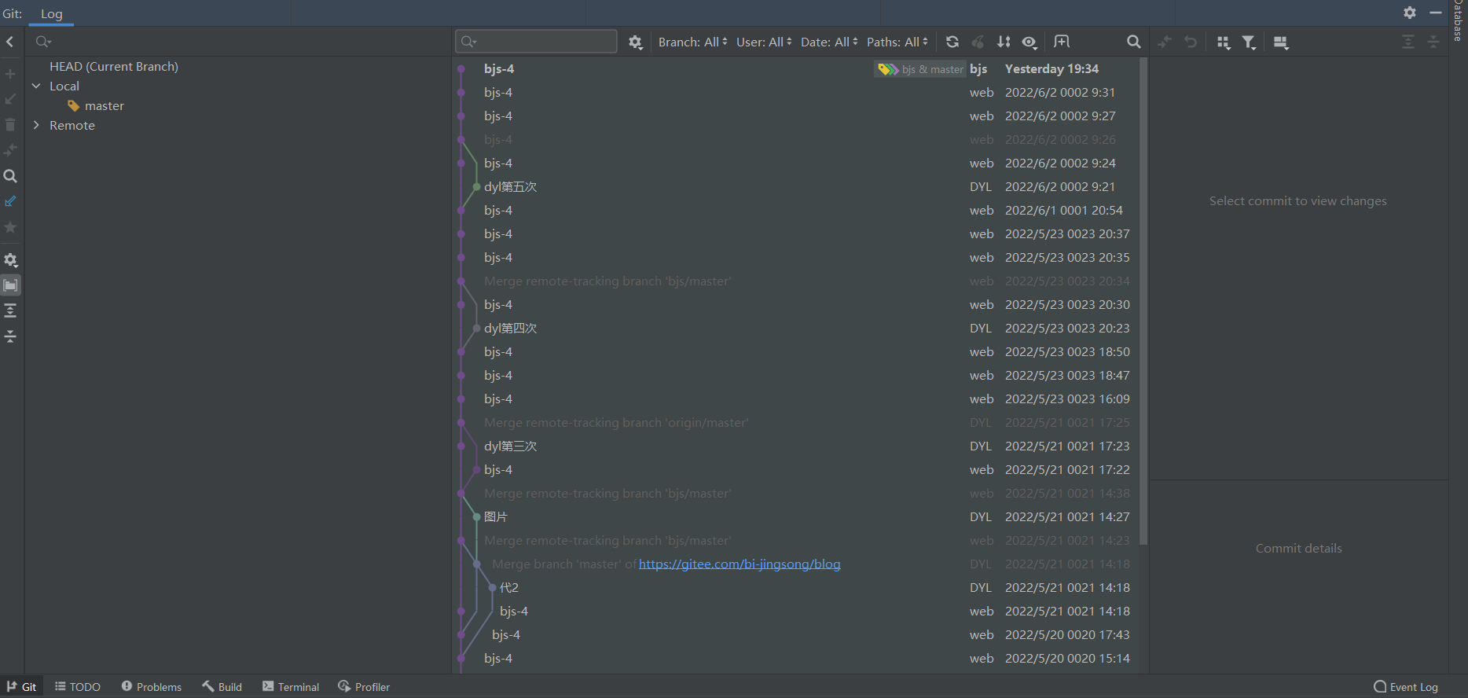Open the Date: All filter dropdown
The width and height of the screenshot is (1468, 698).
(x=829, y=42)
